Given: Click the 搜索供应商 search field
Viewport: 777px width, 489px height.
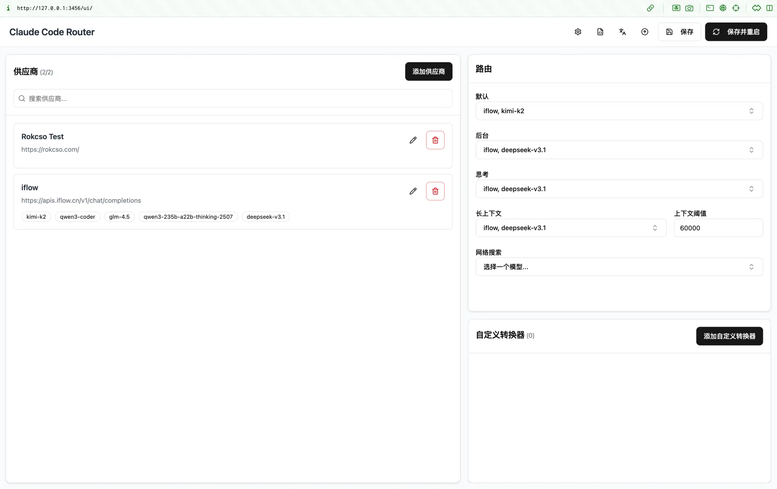Looking at the screenshot, I should point(233,99).
